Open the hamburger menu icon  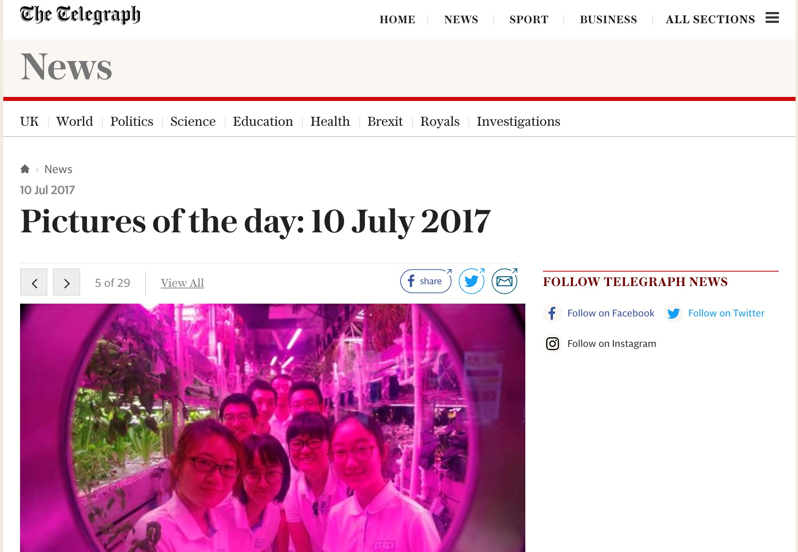[772, 18]
